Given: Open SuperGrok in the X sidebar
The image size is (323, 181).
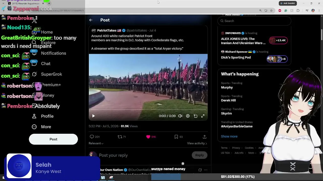Looking at the screenshot, I should [47, 74].
